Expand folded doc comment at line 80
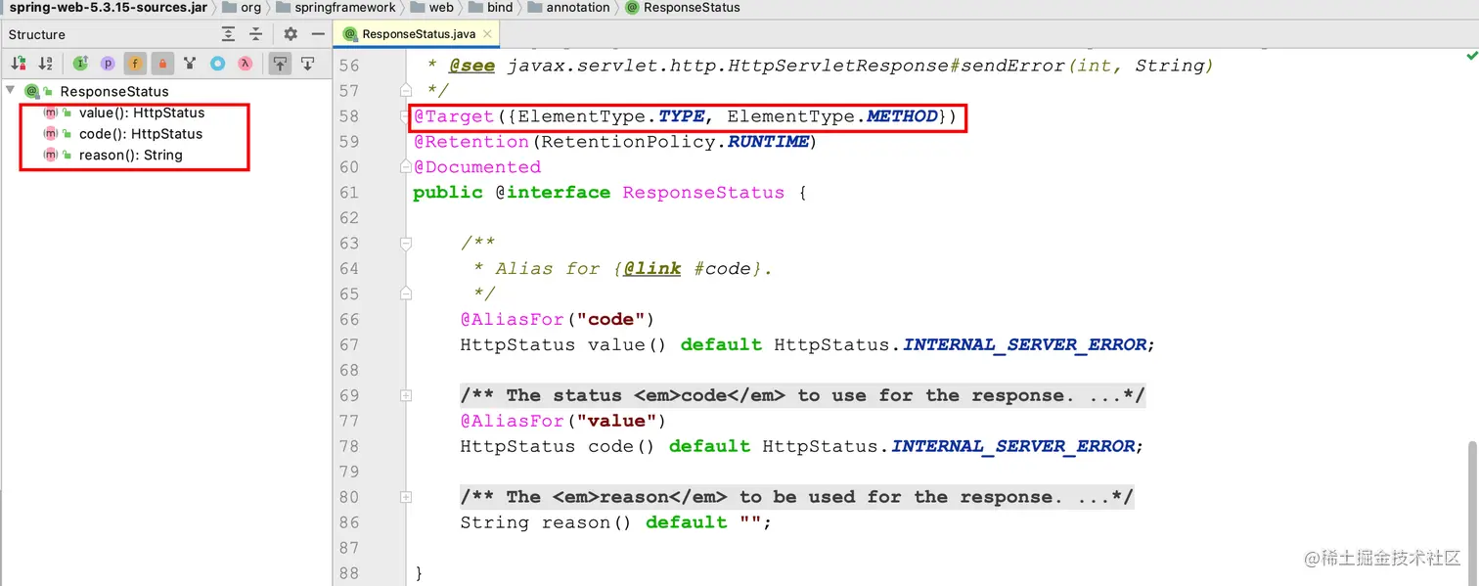 pyautogui.click(x=406, y=498)
